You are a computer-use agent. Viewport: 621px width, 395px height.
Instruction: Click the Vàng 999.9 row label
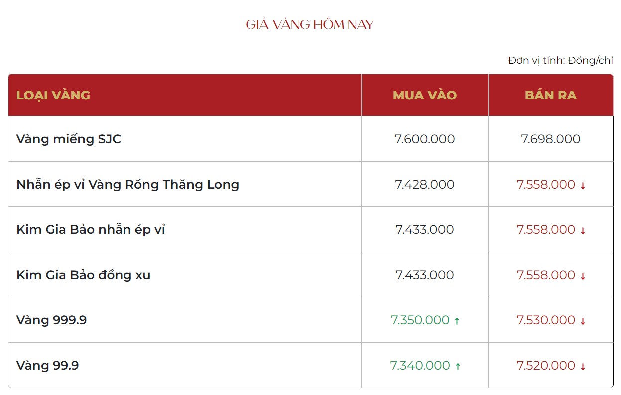[x=52, y=320]
